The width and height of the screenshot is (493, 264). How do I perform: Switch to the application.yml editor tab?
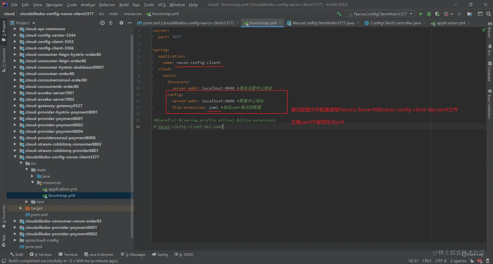[x=451, y=23]
